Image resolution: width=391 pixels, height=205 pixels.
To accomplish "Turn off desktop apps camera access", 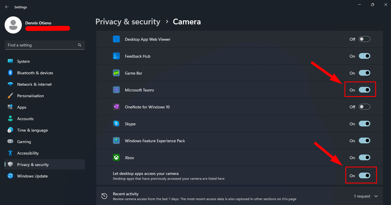I will click(364, 175).
